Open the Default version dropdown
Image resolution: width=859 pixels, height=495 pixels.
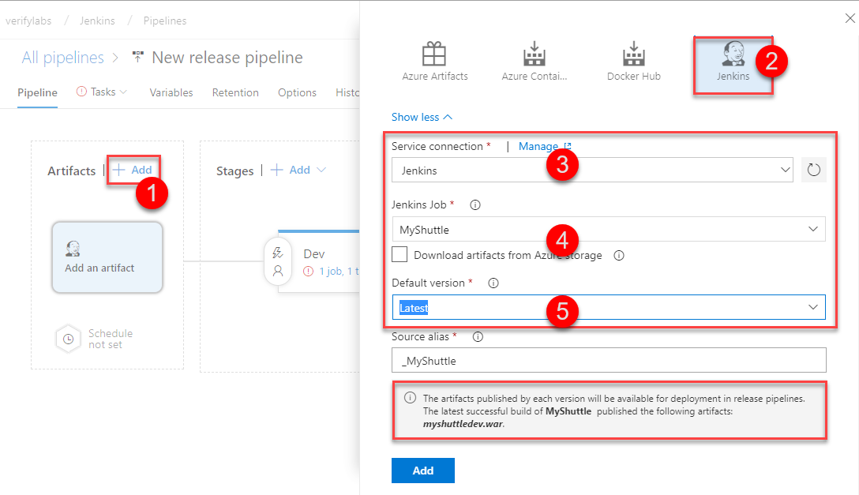(x=609, y=307)
